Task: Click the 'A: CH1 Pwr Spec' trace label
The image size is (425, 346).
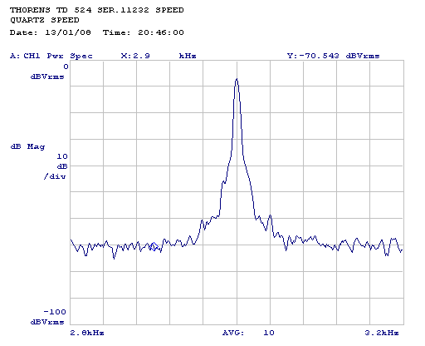Action: [x=51, y=56]
